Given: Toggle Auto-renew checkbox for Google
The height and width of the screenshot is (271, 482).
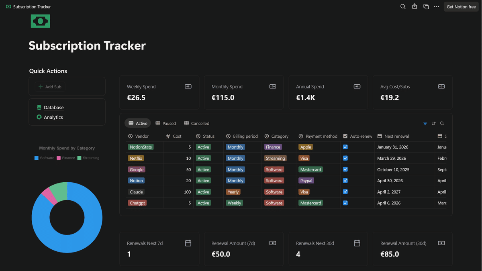Looking at the screenshot, I should [345, 169].
